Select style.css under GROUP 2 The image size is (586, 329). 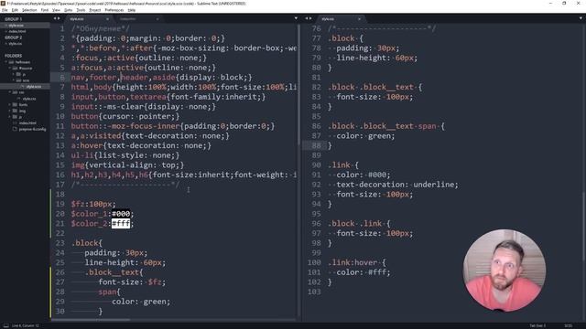point(16,44)
